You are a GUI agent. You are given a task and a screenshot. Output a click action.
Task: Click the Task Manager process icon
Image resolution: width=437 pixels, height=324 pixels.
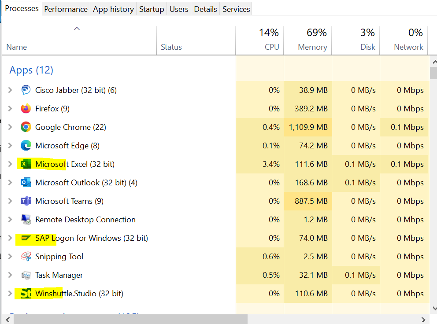(x=26, y=275)
